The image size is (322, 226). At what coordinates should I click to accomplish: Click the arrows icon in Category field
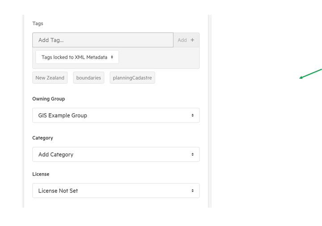(x=192, y=154)
